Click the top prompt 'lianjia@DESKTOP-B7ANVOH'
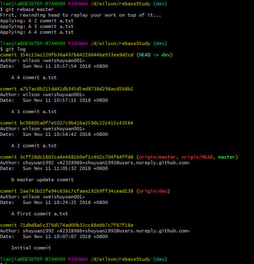This screenshot has height=264, width=254. pyautogui.click(x=33, y=4)
